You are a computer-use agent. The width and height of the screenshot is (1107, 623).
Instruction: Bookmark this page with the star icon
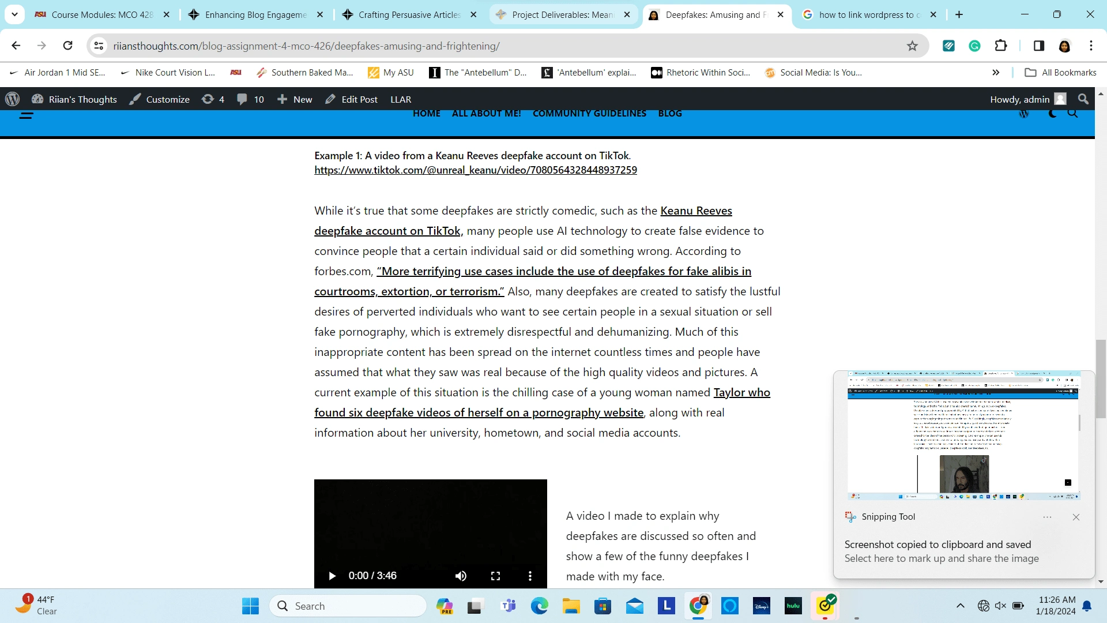click(x=912, y=46)
